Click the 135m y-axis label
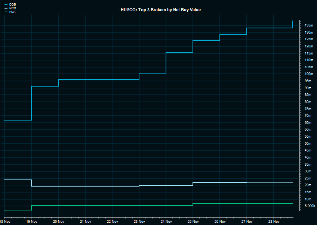The height and width of the screenshot is (225, 317). coord(308,25)
